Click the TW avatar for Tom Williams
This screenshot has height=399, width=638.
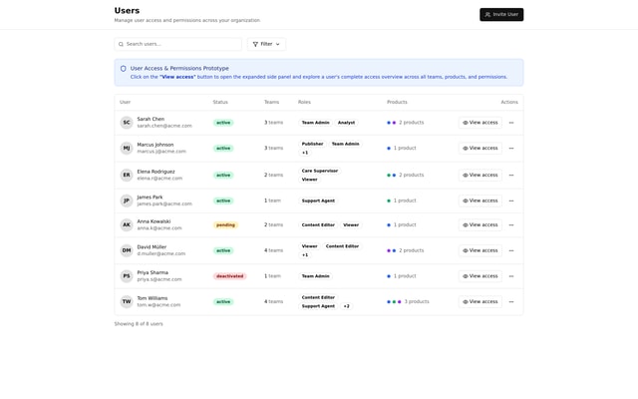point(127,301)
